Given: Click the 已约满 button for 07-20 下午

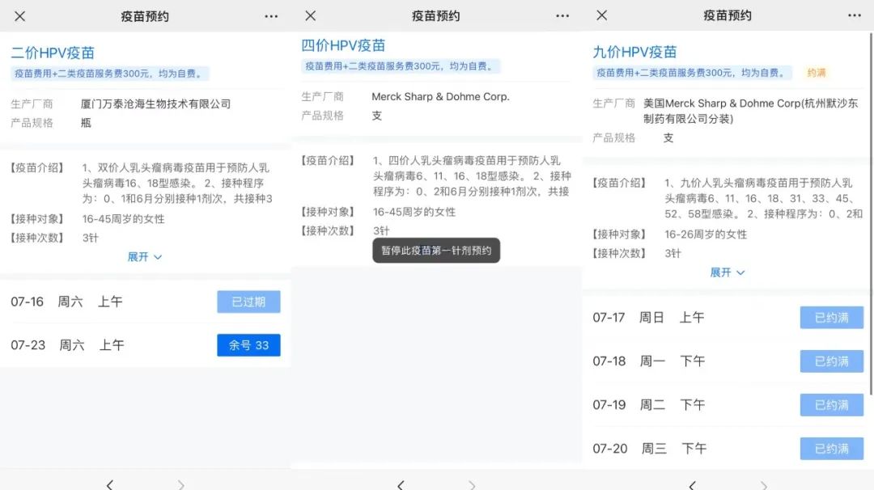Looking at the screenshot, I should pos(832,448).
